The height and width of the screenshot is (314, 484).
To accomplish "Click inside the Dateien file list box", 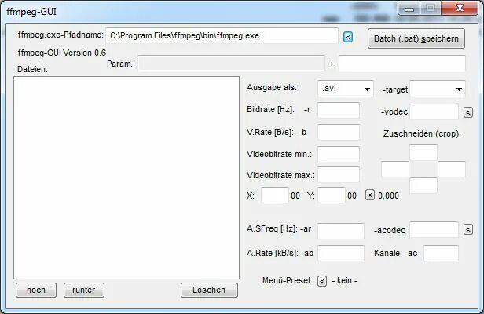I will pos(126,178).
